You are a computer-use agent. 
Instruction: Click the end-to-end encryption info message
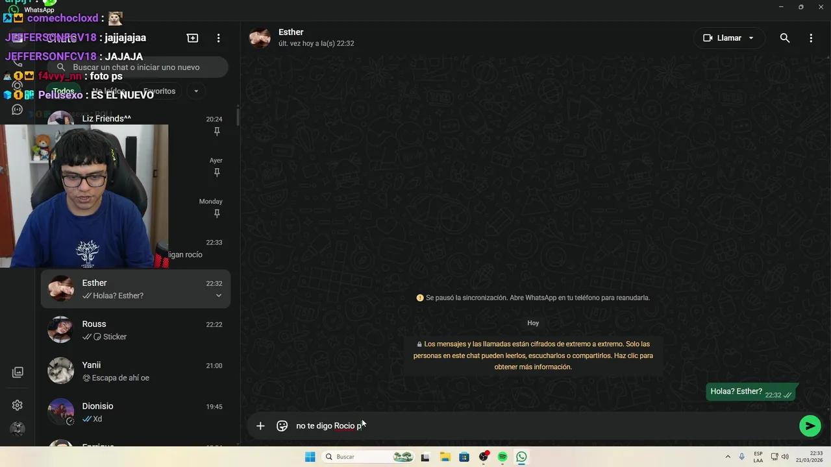pos(533,355)
